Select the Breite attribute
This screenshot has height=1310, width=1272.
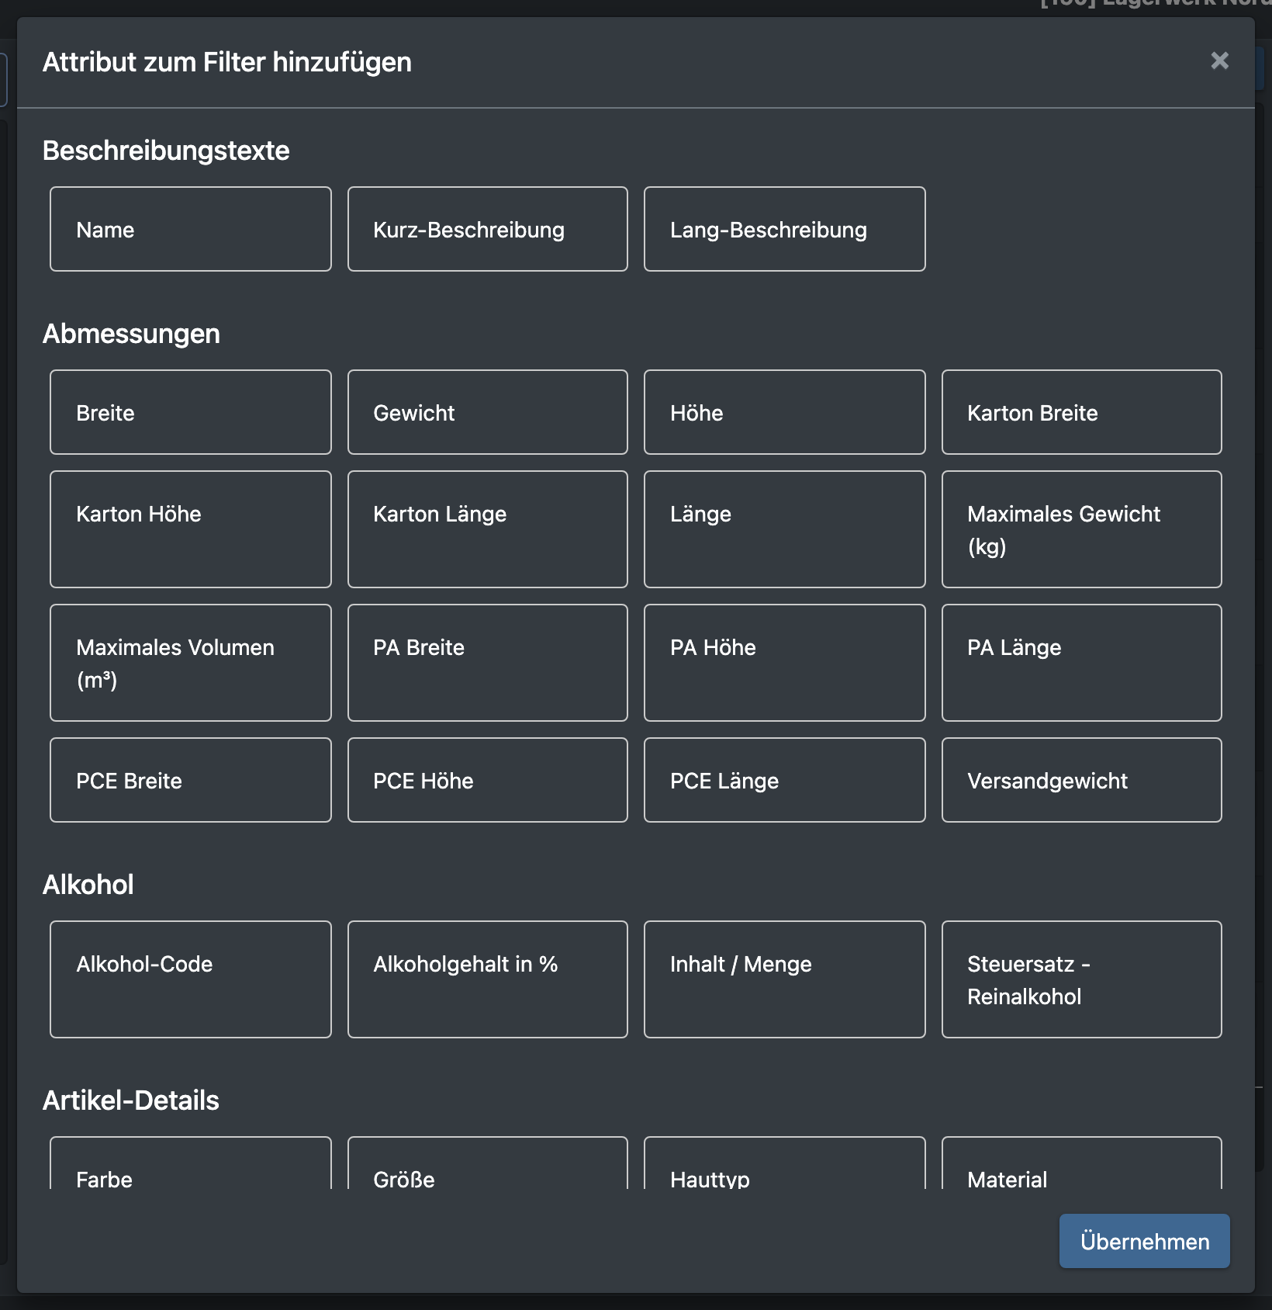[191, 412]
